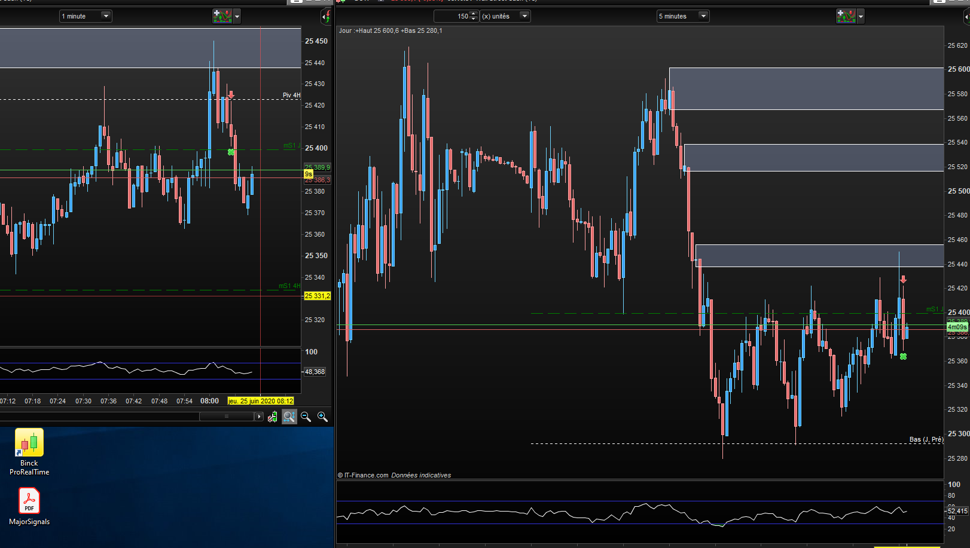Toggle the trading panel arrows on left chart
The height and width of the screenshot is (548, 970).
tap(327, 17)
